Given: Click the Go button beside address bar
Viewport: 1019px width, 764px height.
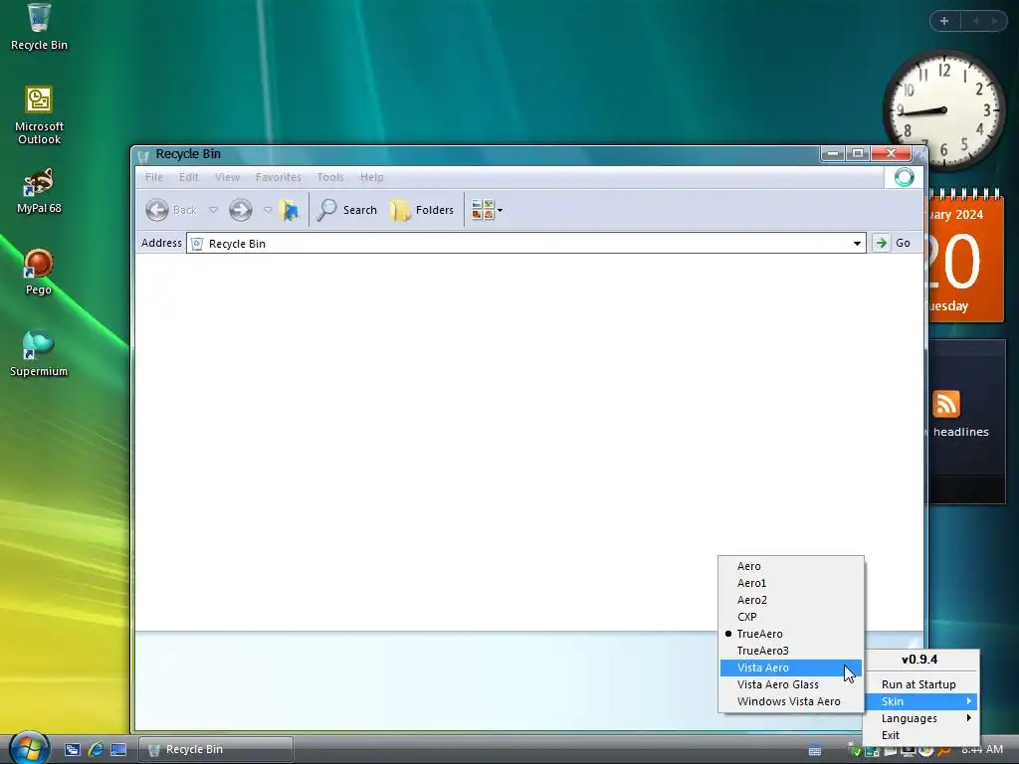Looking at the screenshot, I should [x=893, y=243].
